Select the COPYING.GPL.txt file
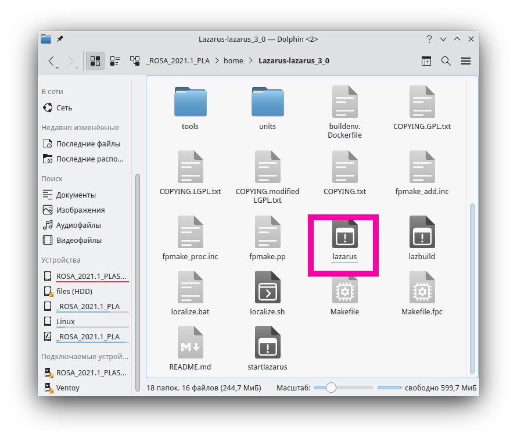This screenshot has height=441, width=517. pos(422,108)
